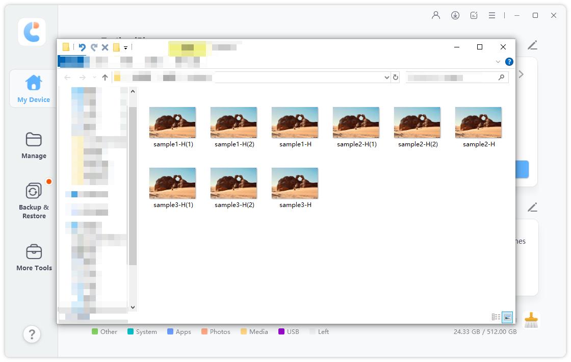Open the user account profile icon

tap(436, 15)
